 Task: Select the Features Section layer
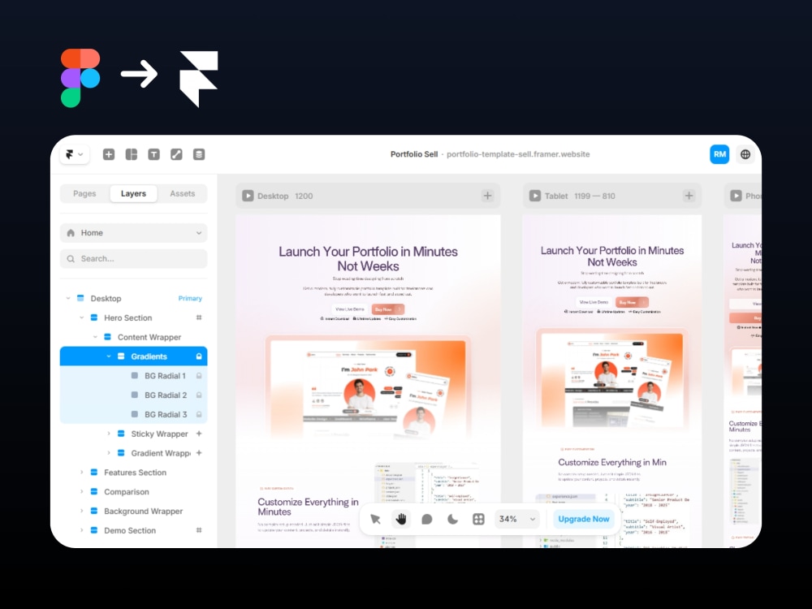134,473
